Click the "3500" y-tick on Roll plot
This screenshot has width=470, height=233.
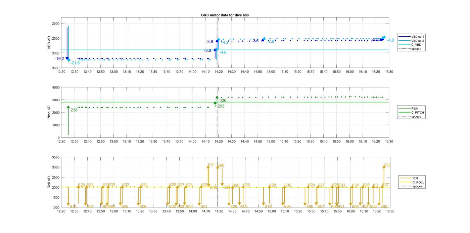[x=55, y=157]
